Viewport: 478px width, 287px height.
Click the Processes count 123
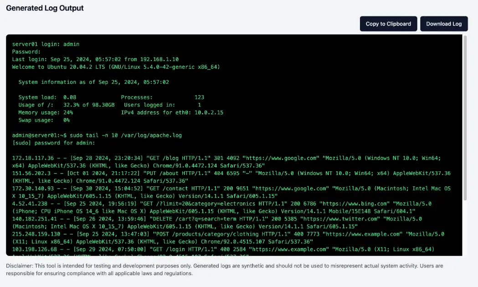tap(199, 97)
